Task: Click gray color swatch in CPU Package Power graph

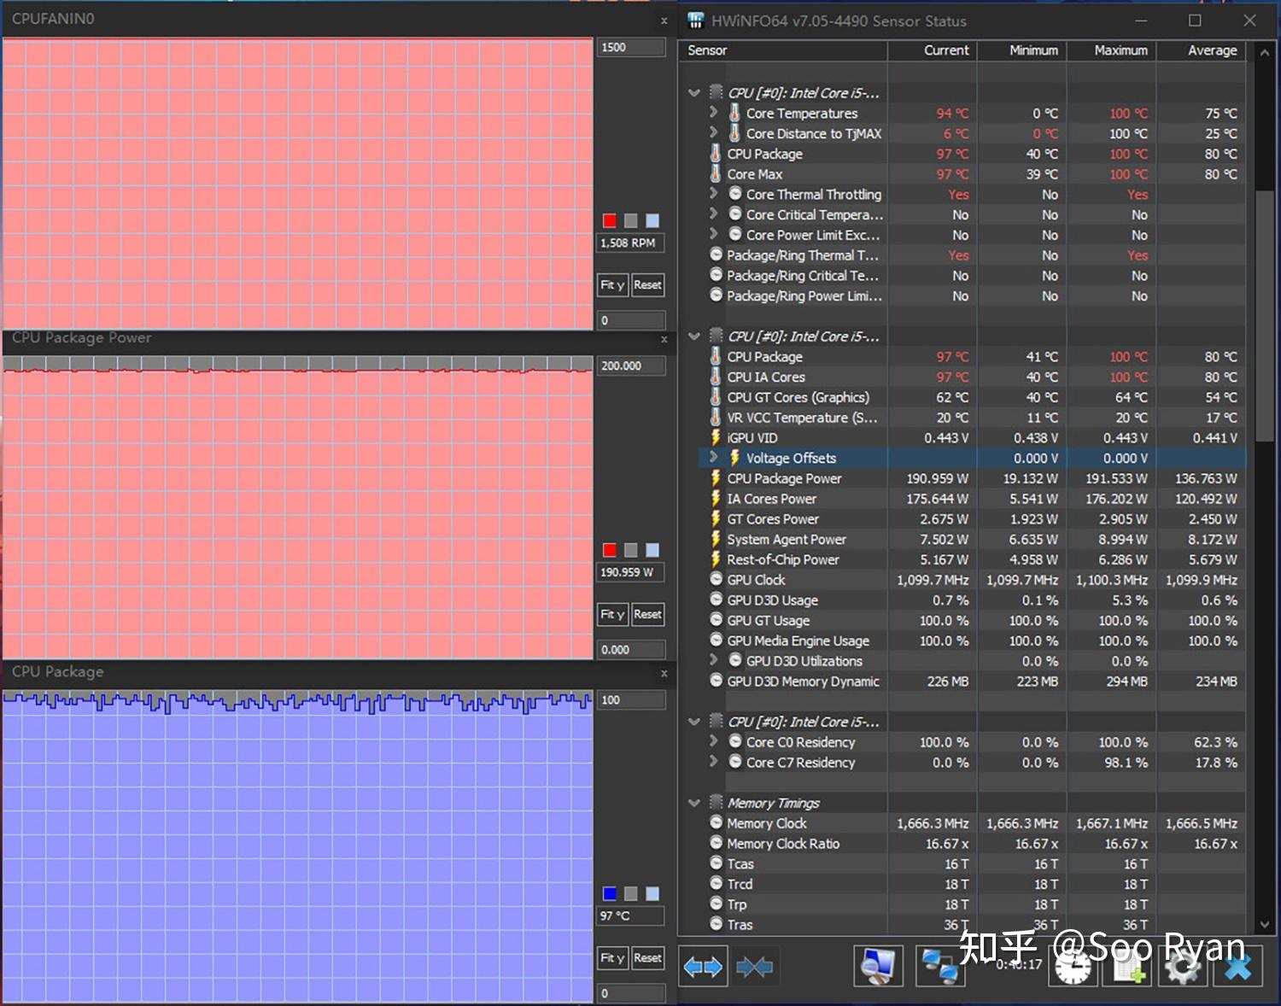Action: [x=631, y=550]
